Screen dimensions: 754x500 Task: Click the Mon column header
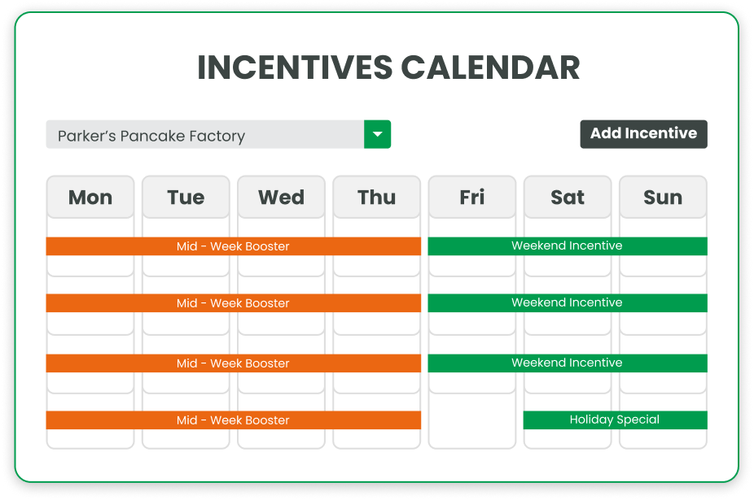click(x=90, y=197)
